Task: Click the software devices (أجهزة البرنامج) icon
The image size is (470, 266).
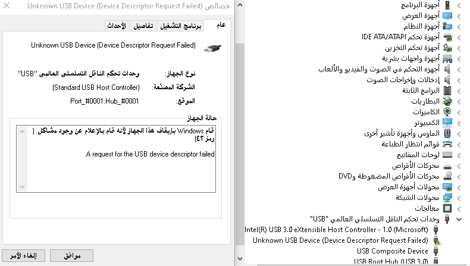Action: [x=447, y=5]
